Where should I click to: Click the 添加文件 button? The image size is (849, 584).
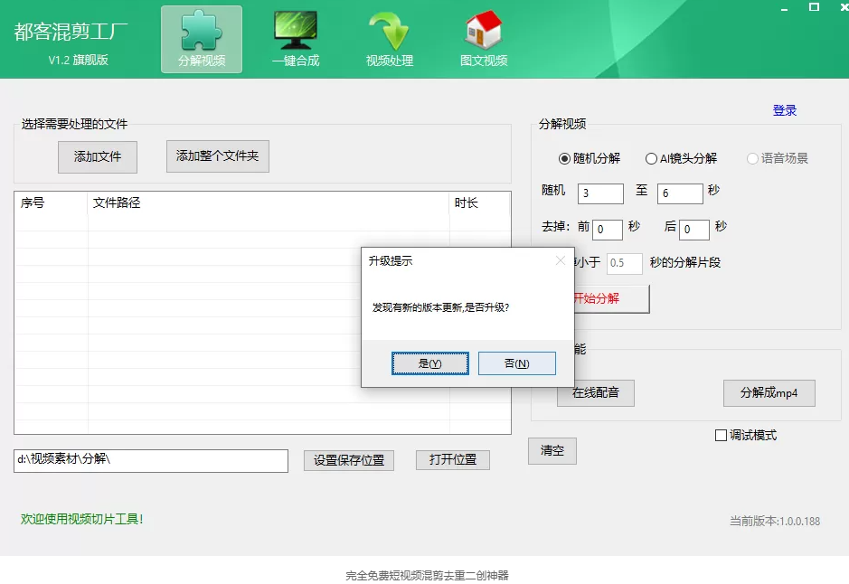pyautogui.click(x=98, y=157)
